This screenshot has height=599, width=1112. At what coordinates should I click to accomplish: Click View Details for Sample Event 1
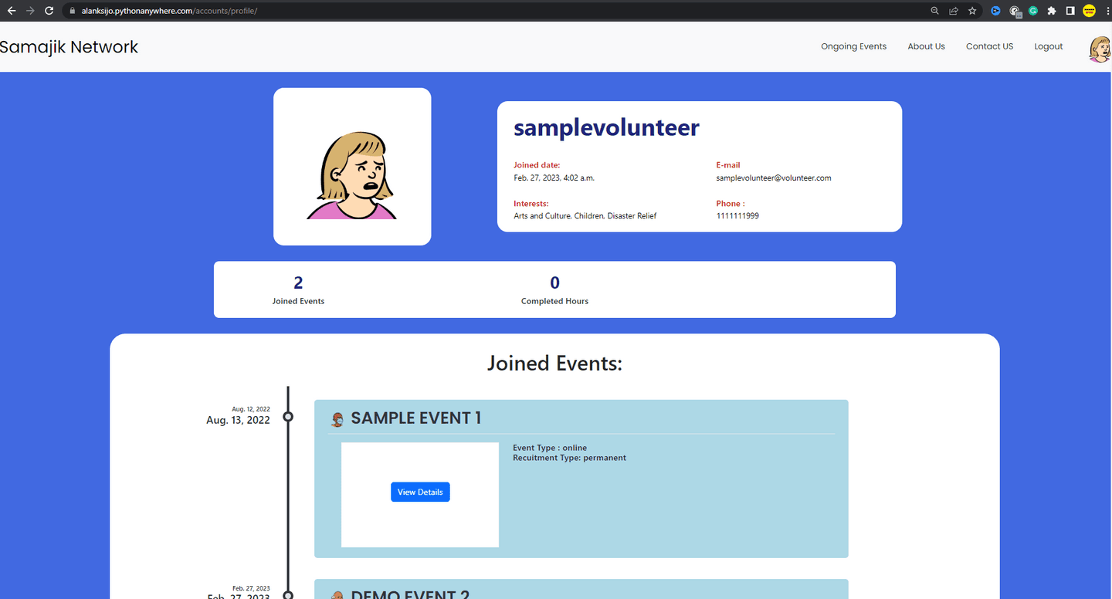point(420,492)
